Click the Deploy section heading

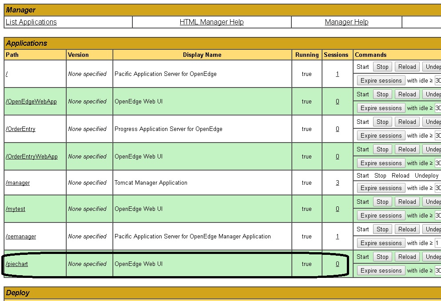(x=17, y=293)
